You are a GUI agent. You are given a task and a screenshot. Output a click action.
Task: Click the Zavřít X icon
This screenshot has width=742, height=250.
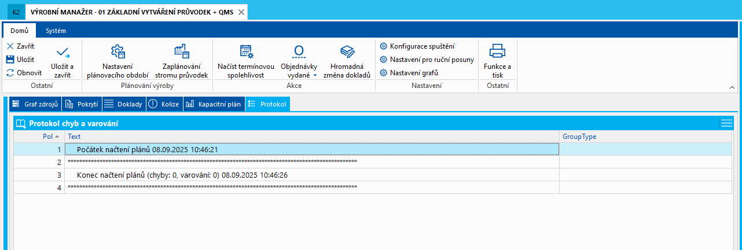(x=10, y=46)
